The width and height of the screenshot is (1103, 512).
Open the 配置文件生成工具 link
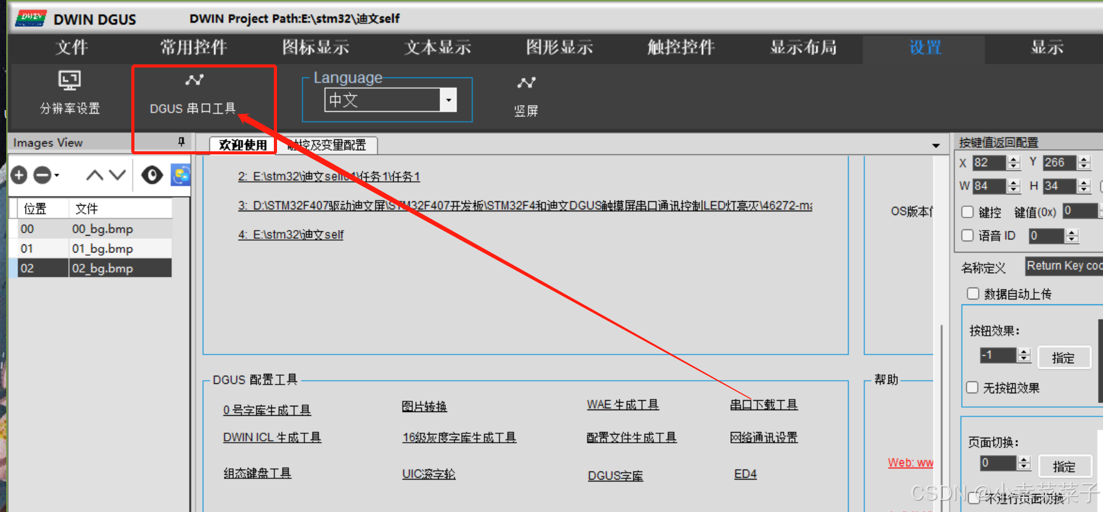tap(632, 438)
